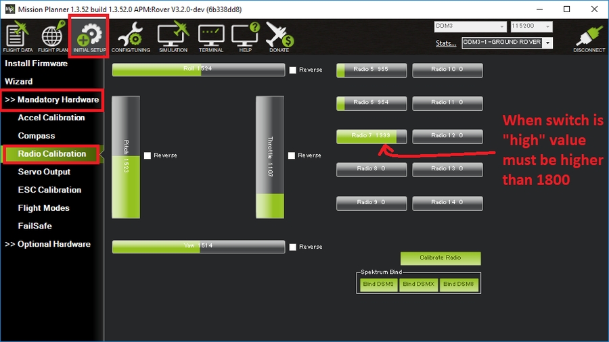Open the Flight Data screen icon
Screen dimensions: 609x342
[x=16, y=36]
